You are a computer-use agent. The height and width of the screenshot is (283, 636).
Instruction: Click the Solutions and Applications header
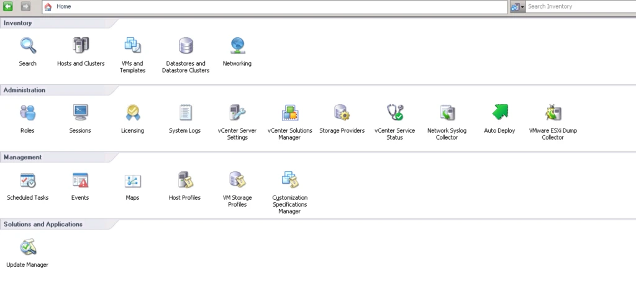[x=43, y=224]
